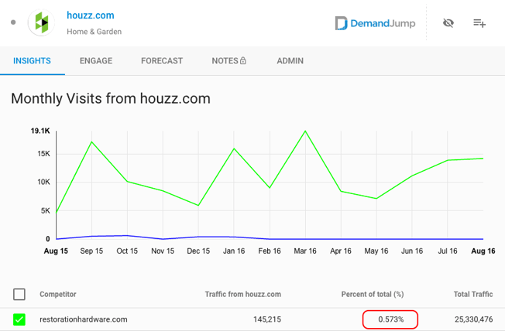Sort by Percent of total (%) column

click(373, 294)
